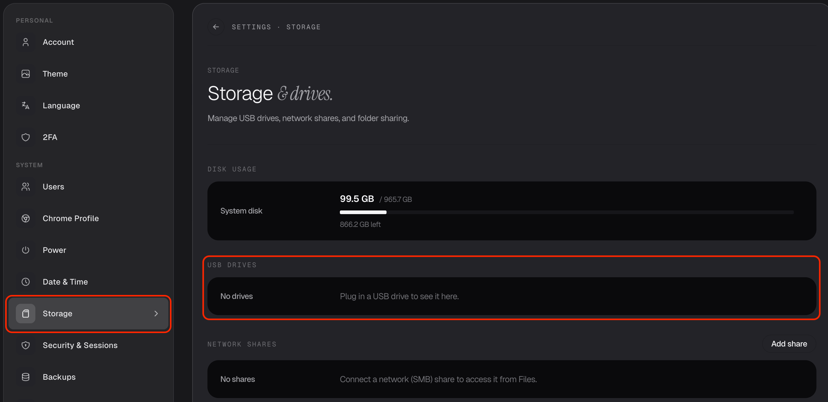Click the Account person icon
The image size is (828, 402).
[x=26, y=42]
